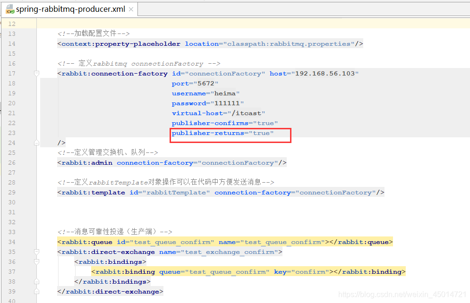
Task: Click fold end marker at line 39
Action: pos(36,291)
